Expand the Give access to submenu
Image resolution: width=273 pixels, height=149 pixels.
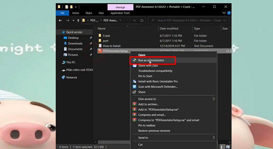click(213, 99)
